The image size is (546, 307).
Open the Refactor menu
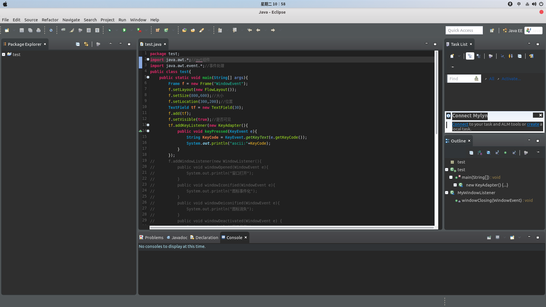(x=50, y=20)
